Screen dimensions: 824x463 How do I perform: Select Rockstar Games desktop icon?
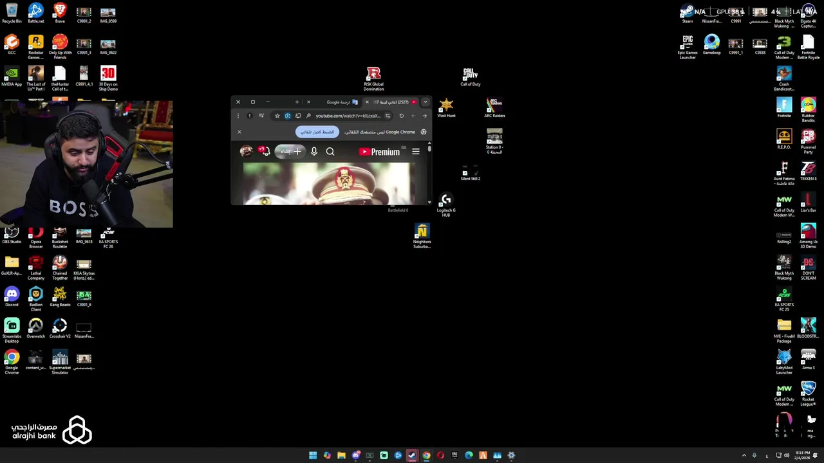click(36, 47)
